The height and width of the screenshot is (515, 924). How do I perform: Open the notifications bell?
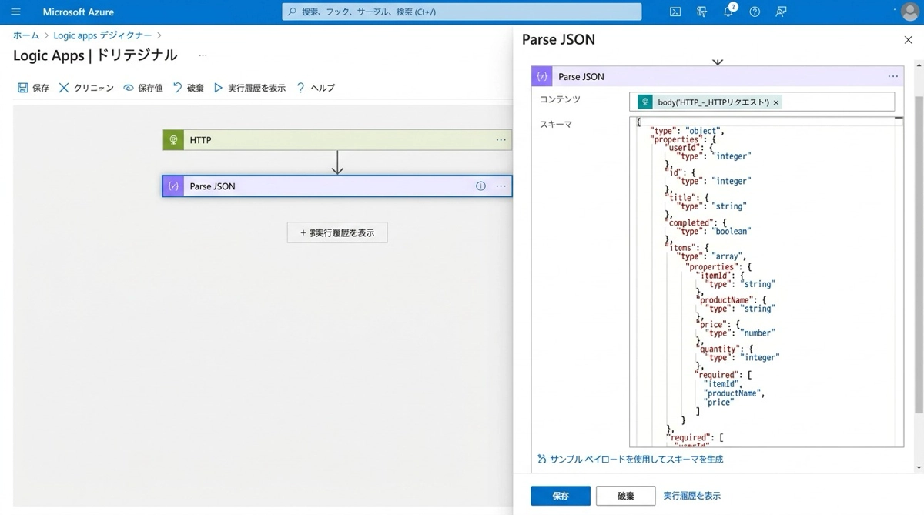click(728, 12)
